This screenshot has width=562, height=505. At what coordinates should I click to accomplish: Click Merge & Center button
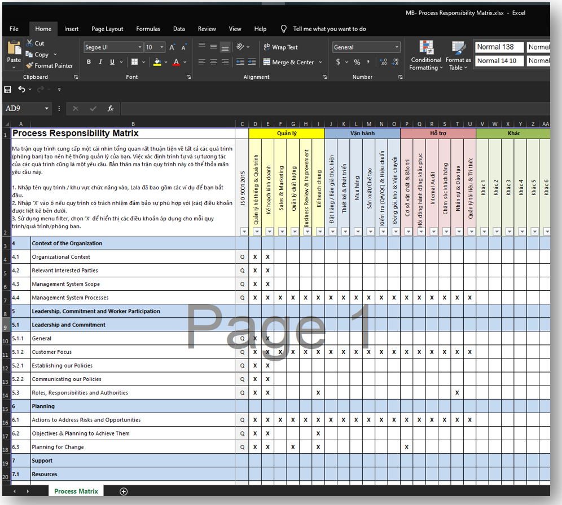[289, 62]
